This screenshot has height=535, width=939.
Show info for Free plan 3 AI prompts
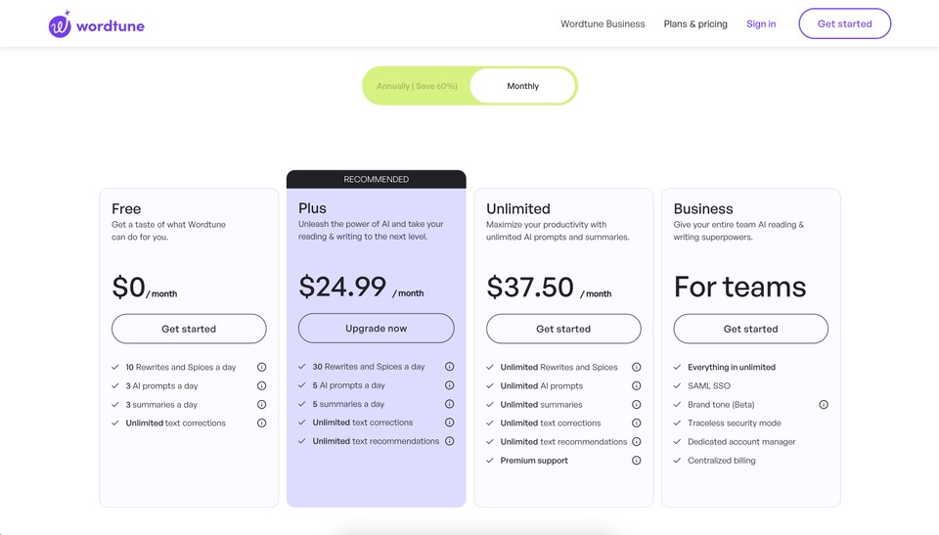click(262, 385)
